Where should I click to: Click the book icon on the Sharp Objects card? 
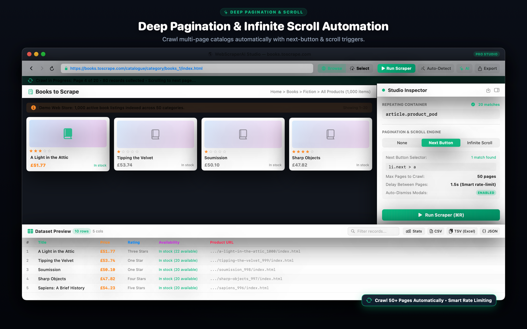click(330, 134)
